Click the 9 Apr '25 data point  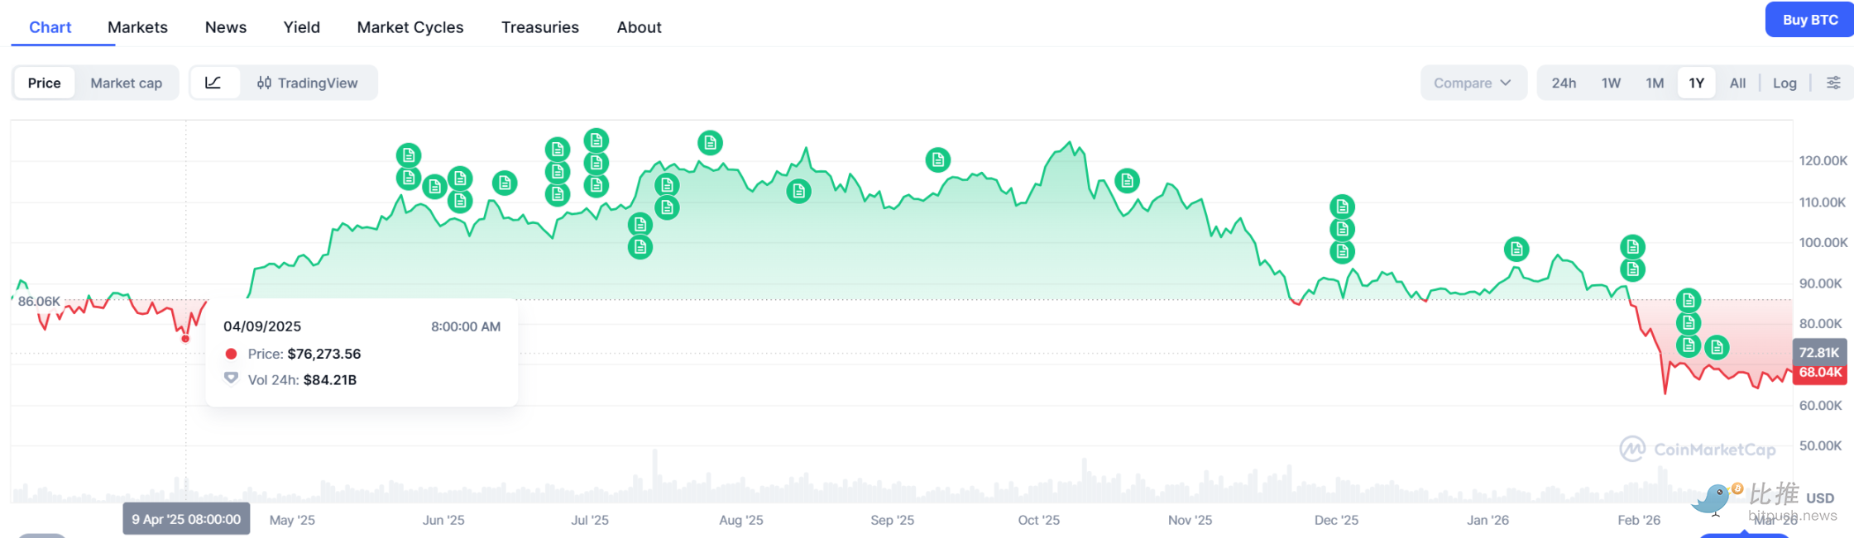185,339
